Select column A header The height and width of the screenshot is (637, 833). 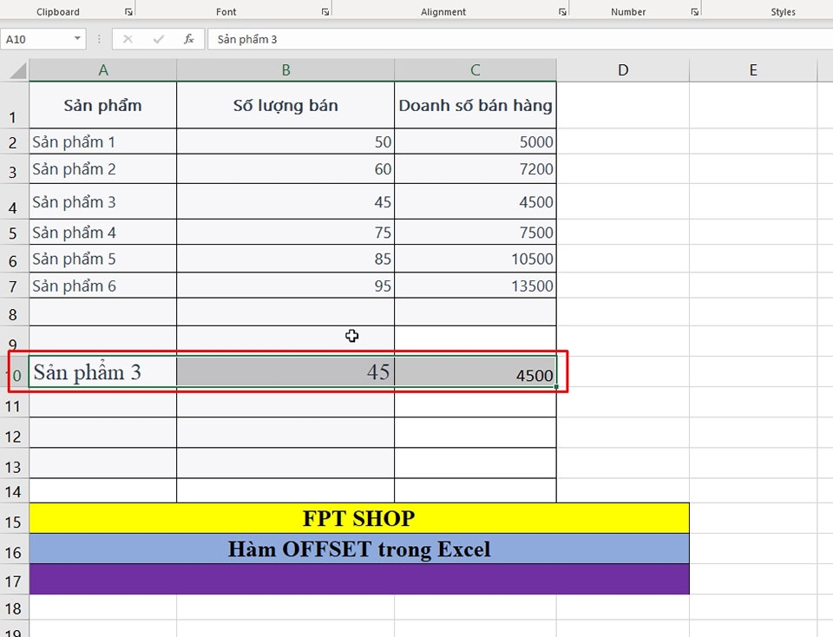click(x=103, y=70)
